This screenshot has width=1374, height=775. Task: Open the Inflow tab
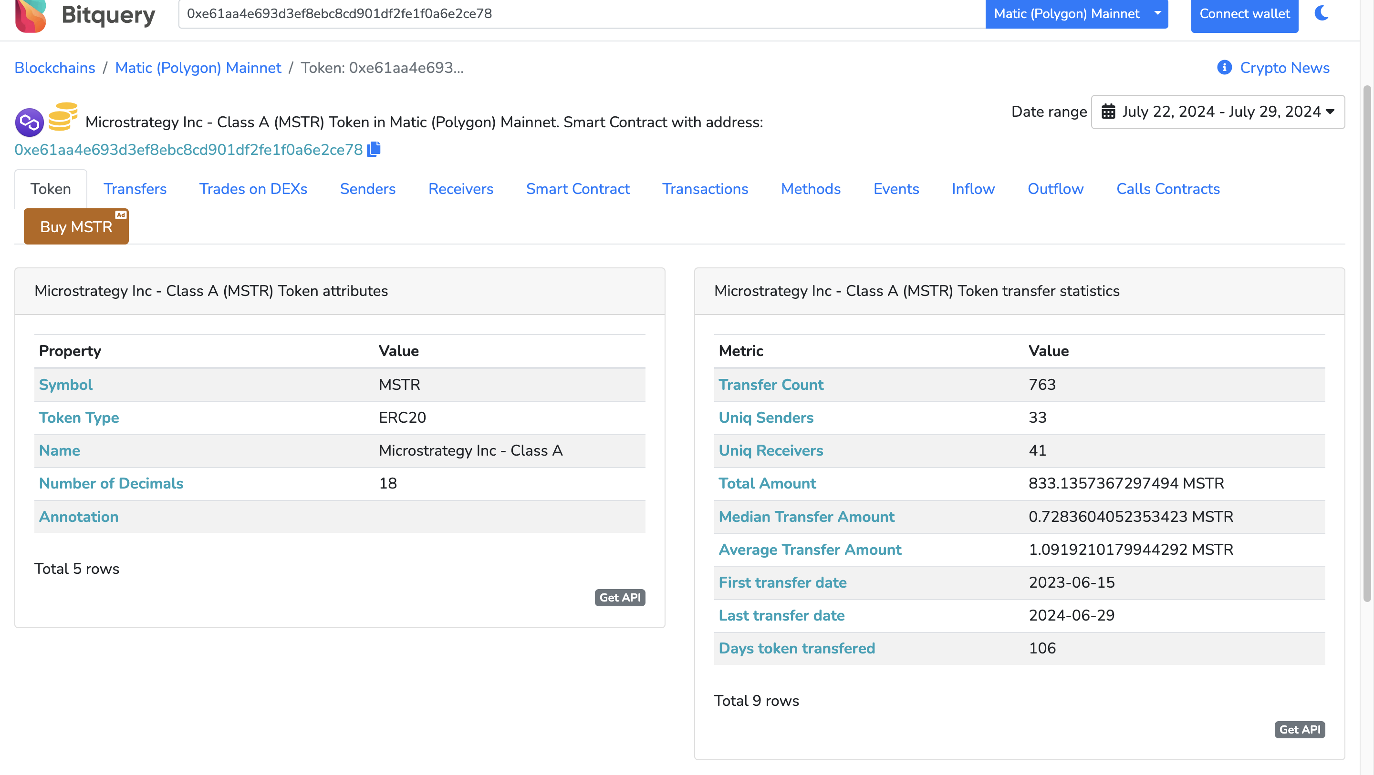click(973, 189)
